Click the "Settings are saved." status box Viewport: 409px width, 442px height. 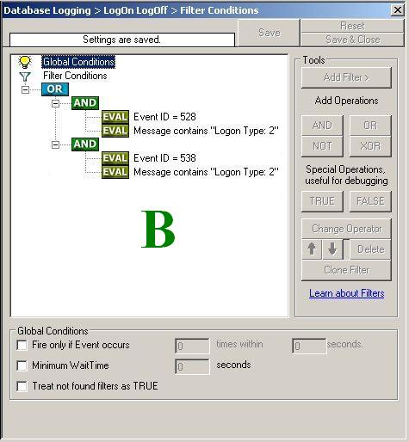(x=122, y=40)
